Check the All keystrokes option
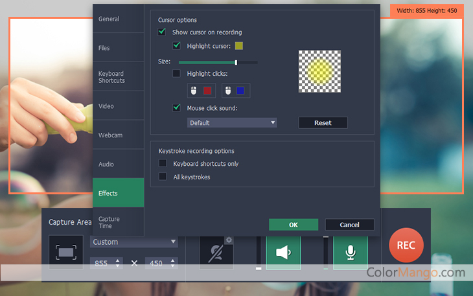The height and width of the screenshot is (296, 473). tap(163, 177)
